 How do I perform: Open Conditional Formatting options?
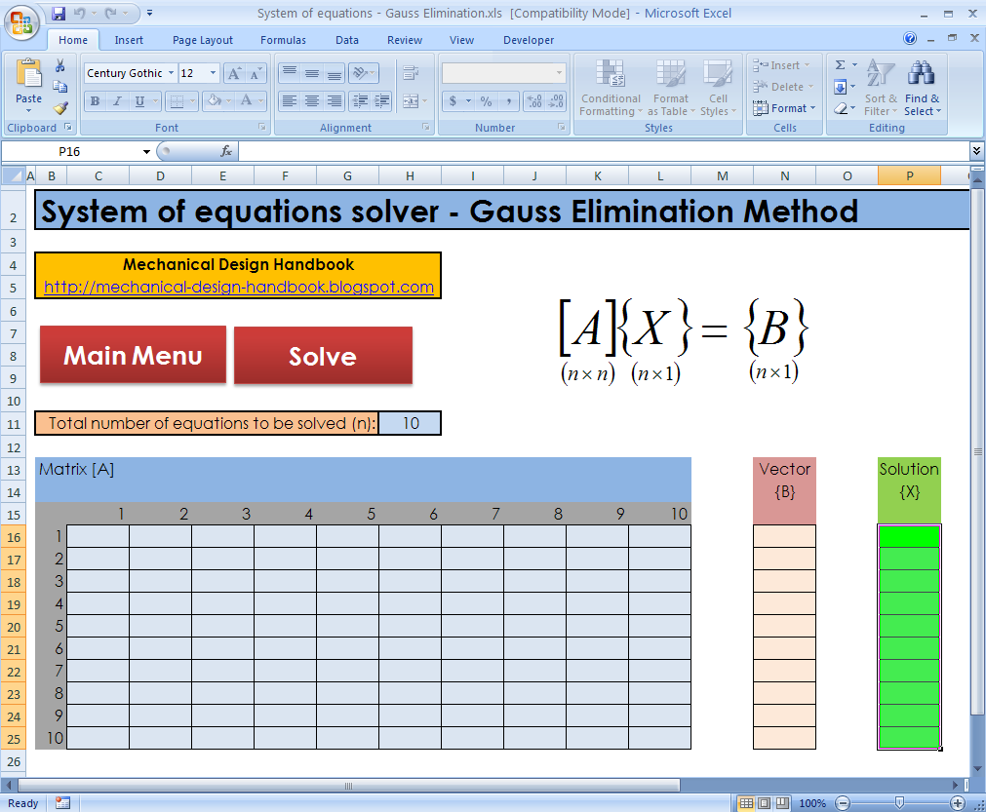[x=611, y=88]
